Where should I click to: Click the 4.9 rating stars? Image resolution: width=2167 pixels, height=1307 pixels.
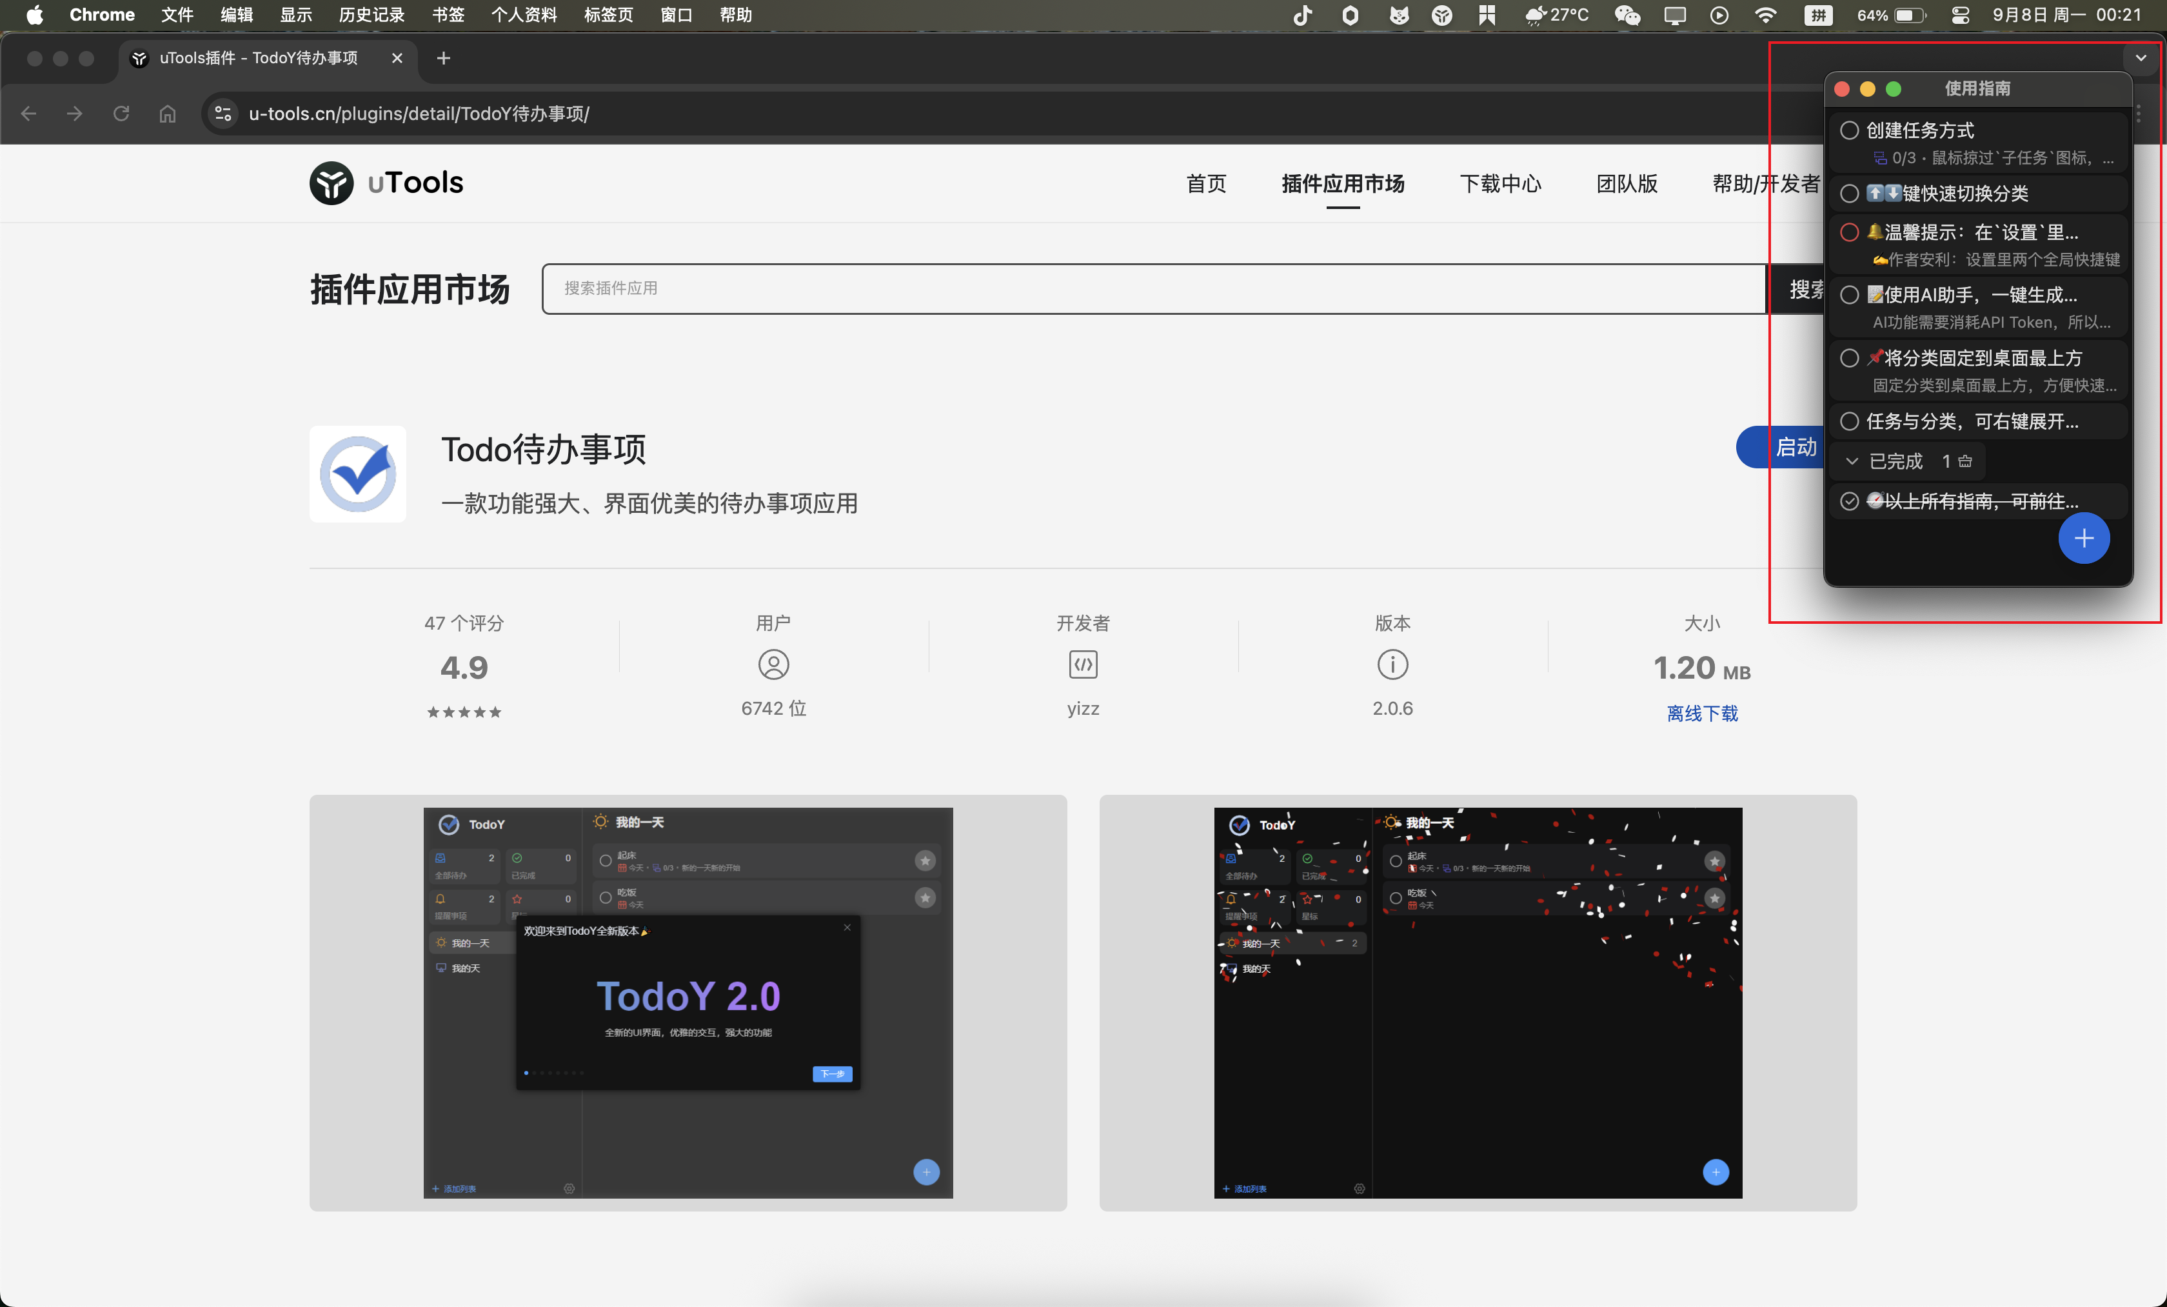[464, 712]
